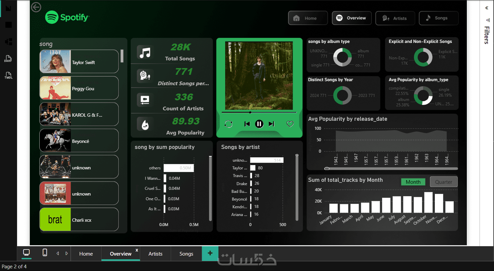Click 'Page 2 of 4' in status bar
This screenshot has height=271, width=494.
(x=14, y=267)
